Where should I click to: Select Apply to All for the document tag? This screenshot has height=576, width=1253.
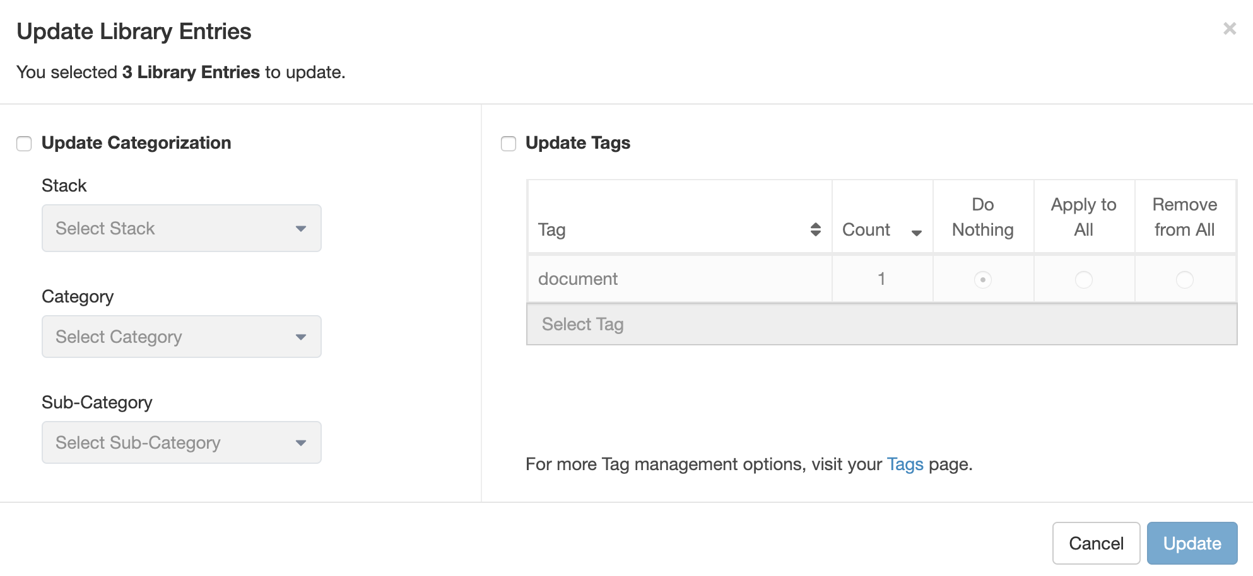point(1083,280)
